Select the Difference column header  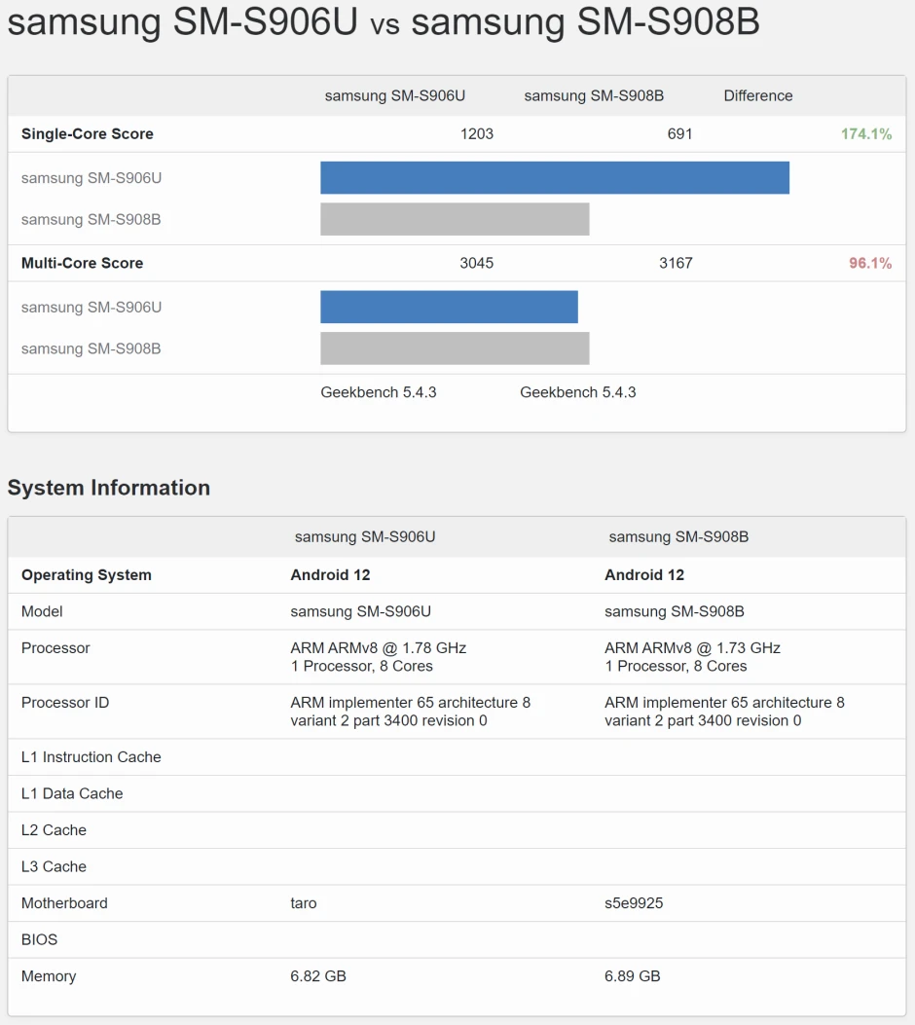point(757,95)
